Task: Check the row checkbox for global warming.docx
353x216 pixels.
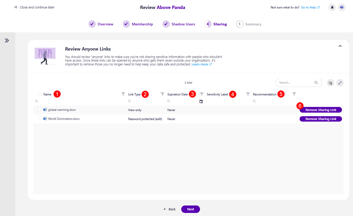Action: click(x=40, y=110)
